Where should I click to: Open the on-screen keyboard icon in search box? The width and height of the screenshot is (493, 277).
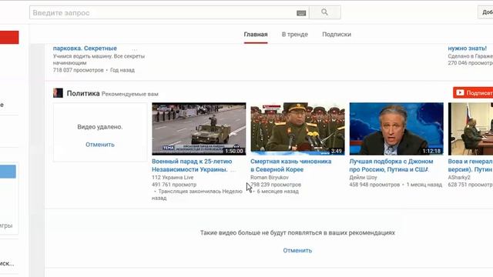pyautogui.click(x=301, y=13)
